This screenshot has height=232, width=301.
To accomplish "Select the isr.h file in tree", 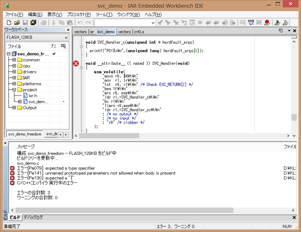I will [x=33, y=96].
